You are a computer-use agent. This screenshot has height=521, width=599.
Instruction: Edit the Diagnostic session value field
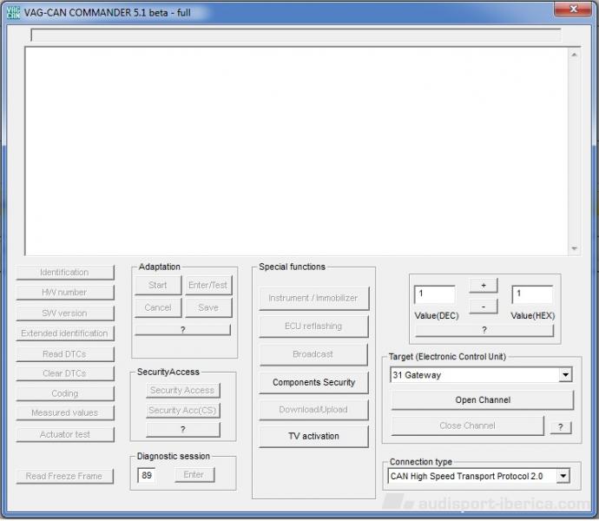[147, 475]
